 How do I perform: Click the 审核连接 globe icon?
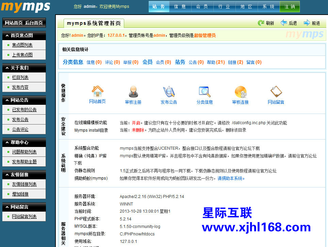coord(240,92)
